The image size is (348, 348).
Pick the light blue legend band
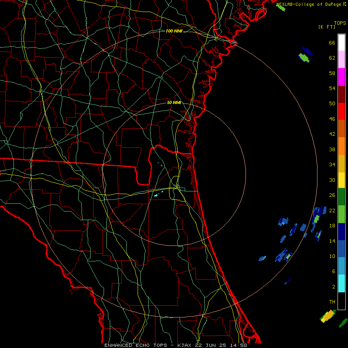(341, 266)
